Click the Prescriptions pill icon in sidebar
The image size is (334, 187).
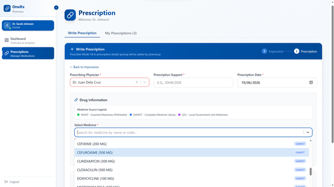(7, 53)
